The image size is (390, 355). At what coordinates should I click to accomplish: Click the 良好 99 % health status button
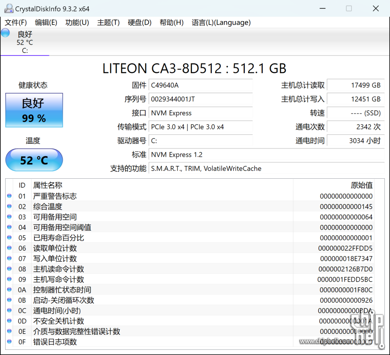[34, 110]
